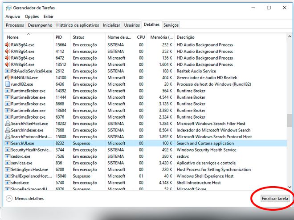Open the Histórico de aplicativos tab
Image resolution: width=294 pixels, height=220 pixels.
pyautogui.click(x=78, y=25)
